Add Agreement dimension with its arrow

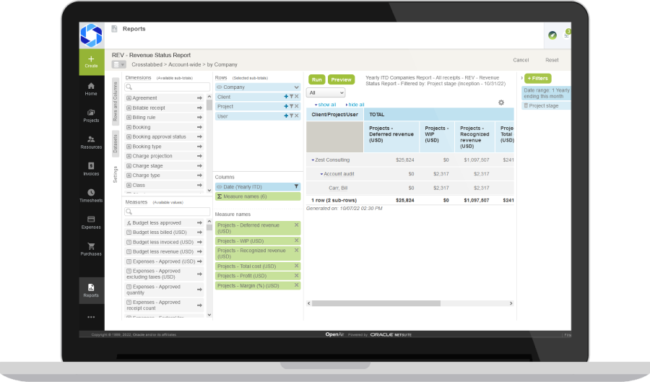pos(199,98)
